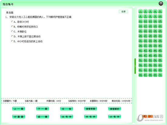Jump to question 40
Screen dimensions: 167x125
[x=160, y=45]
